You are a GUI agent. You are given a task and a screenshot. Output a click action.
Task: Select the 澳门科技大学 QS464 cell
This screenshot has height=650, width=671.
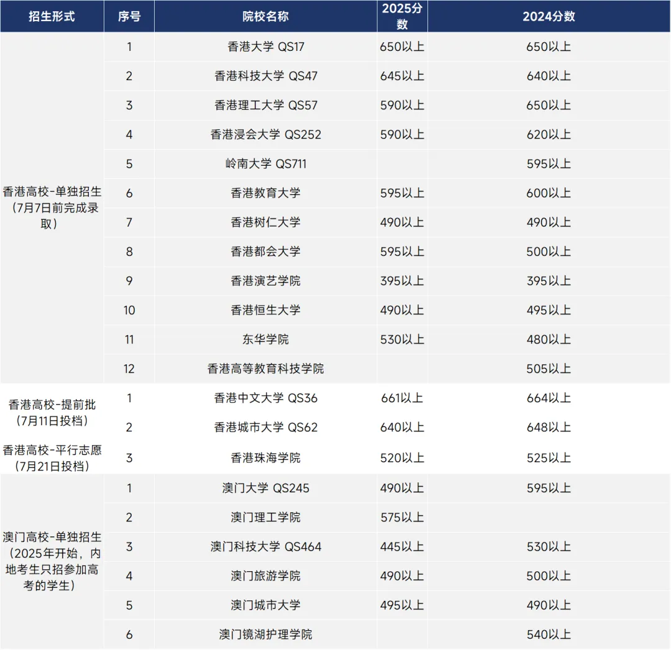tap(266, 547)
